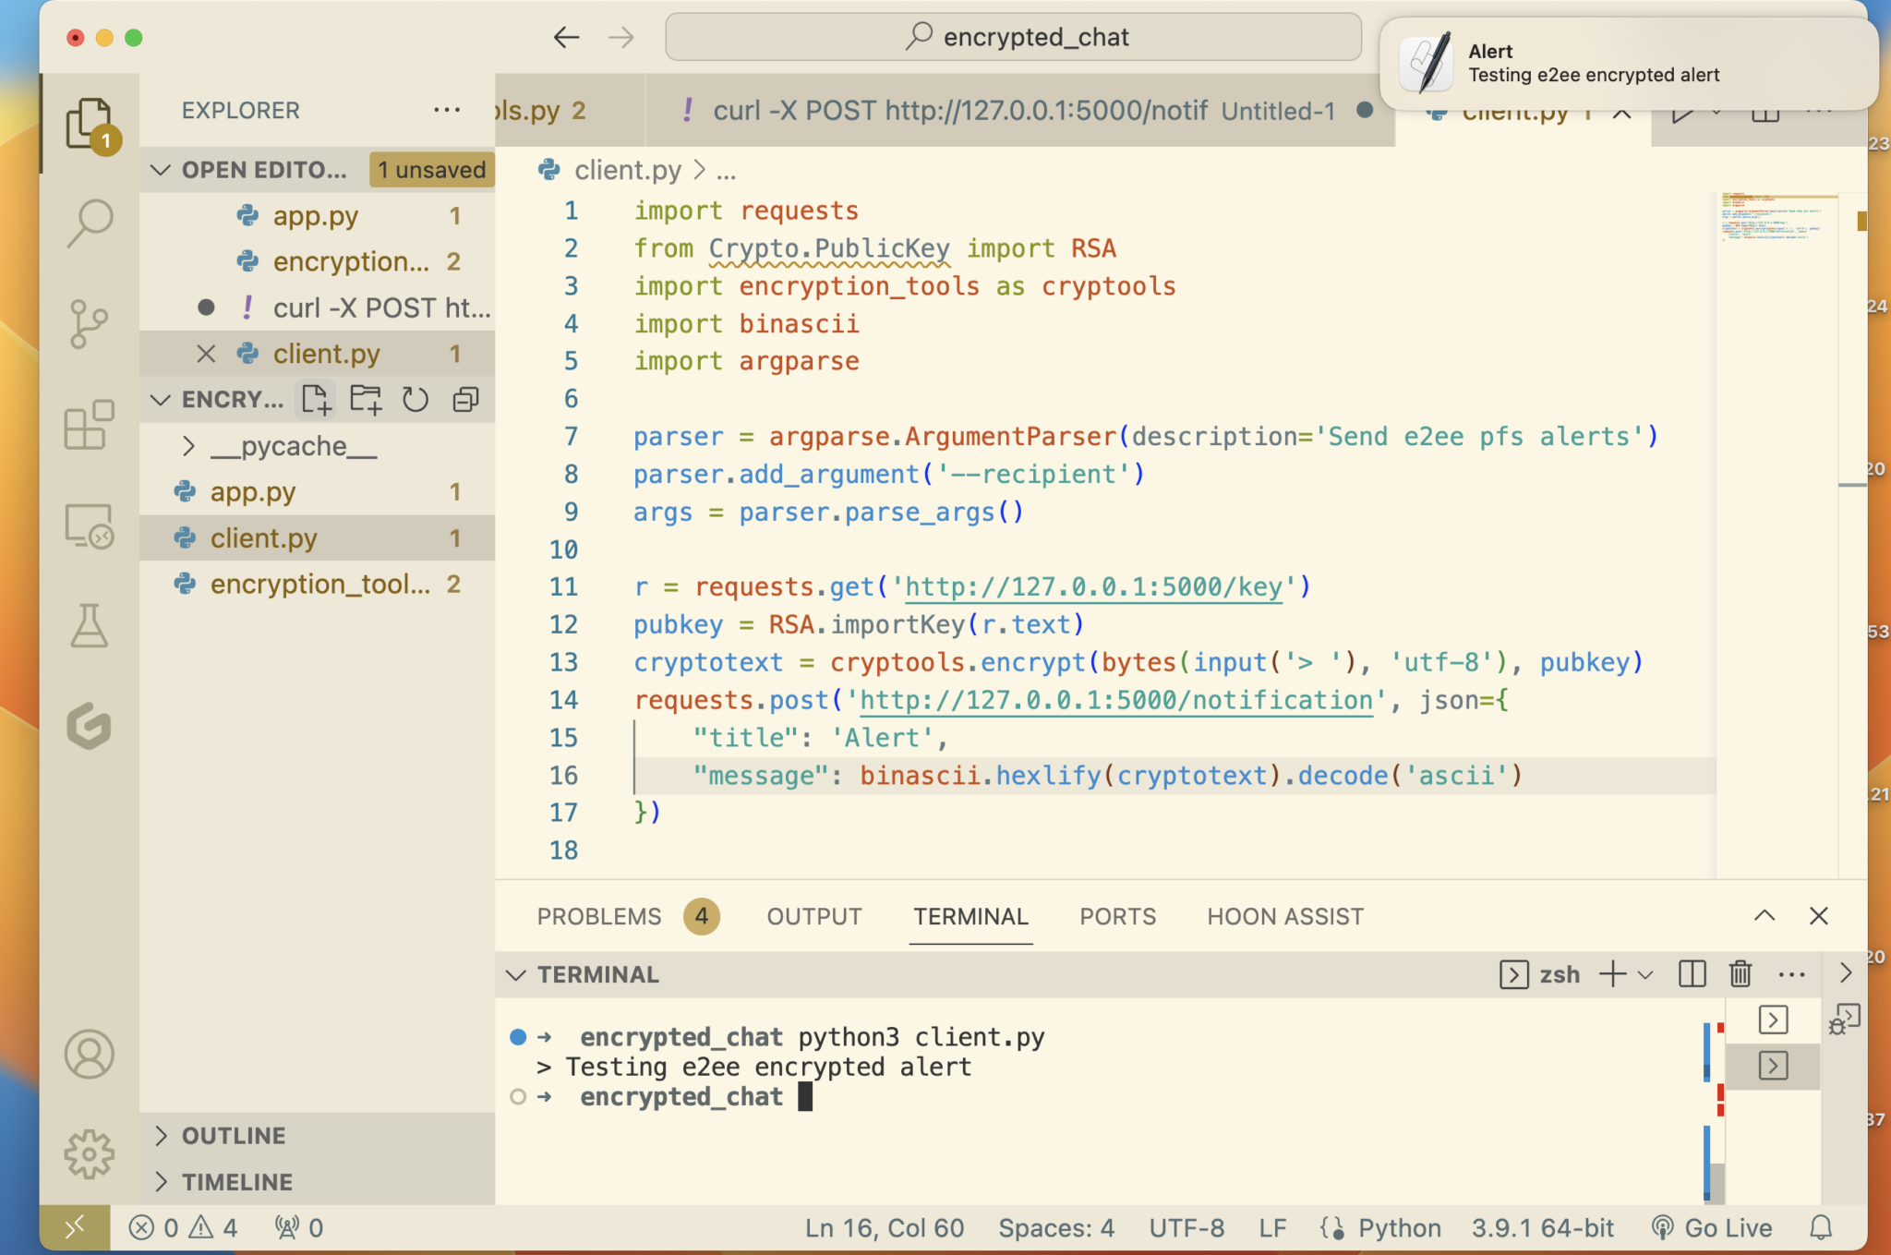Open the Search view in the activity bar
This screenshot has width=1891, height=1255.
89,222
